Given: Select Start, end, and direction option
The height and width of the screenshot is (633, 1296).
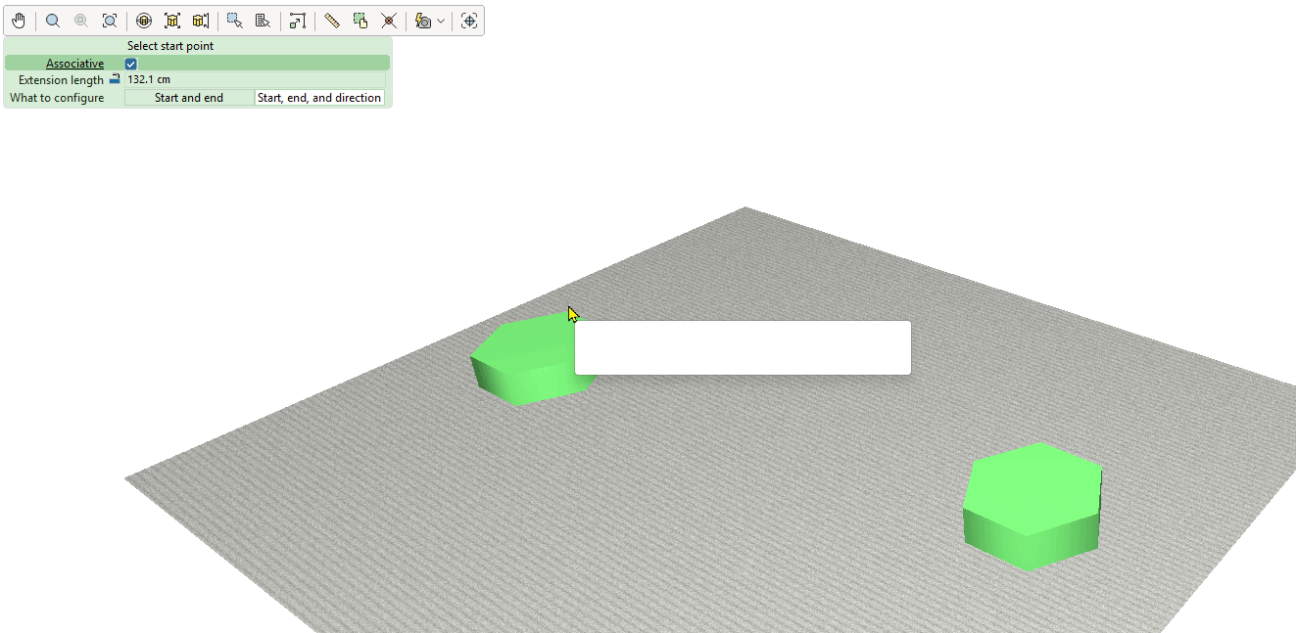Looking at the screenshot, I should [319, 98].
